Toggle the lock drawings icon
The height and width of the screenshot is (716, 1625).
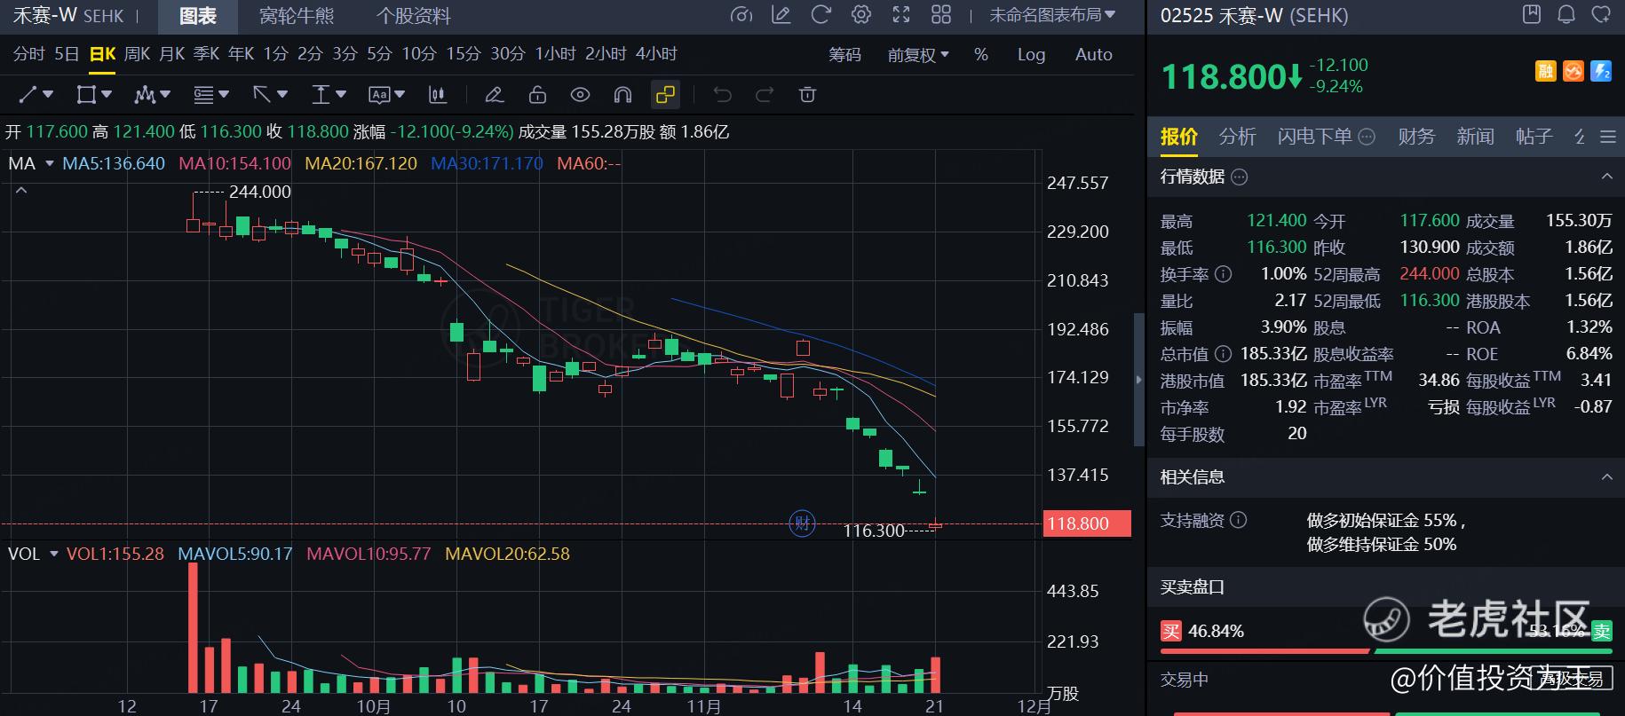click(x=537, y=94)
